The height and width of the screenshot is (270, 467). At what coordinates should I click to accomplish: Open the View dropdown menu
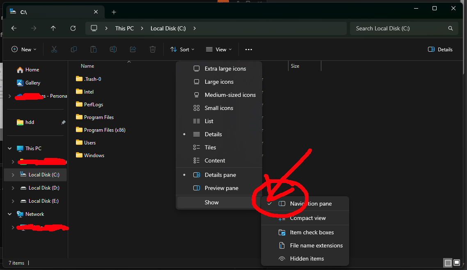[219, 49]
